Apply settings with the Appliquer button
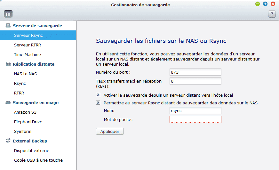Viewport: 279px width, 170px height. (x=110, y=131)
